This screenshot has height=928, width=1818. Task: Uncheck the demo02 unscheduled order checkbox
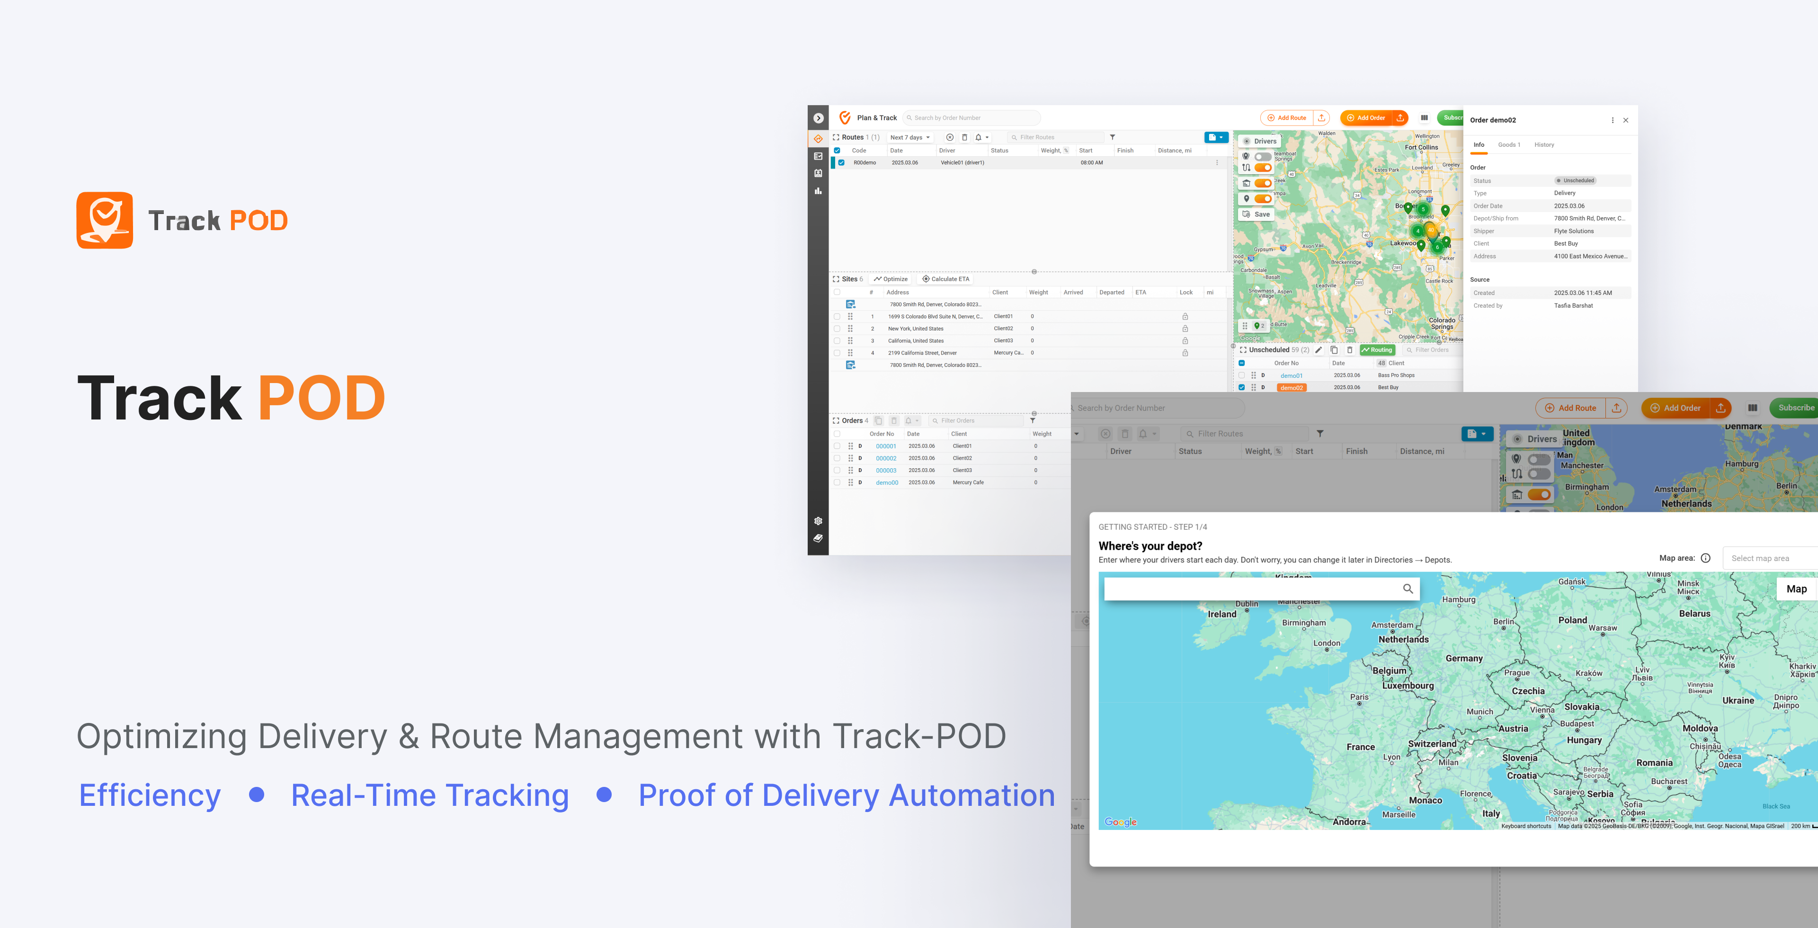point(1242,387)
